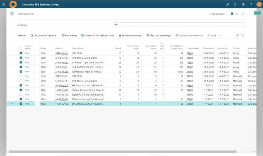Image resolution: width=263 pixels, height=156 pixels.
Task: Click the search magnifier icon
Action: (228, 4)
